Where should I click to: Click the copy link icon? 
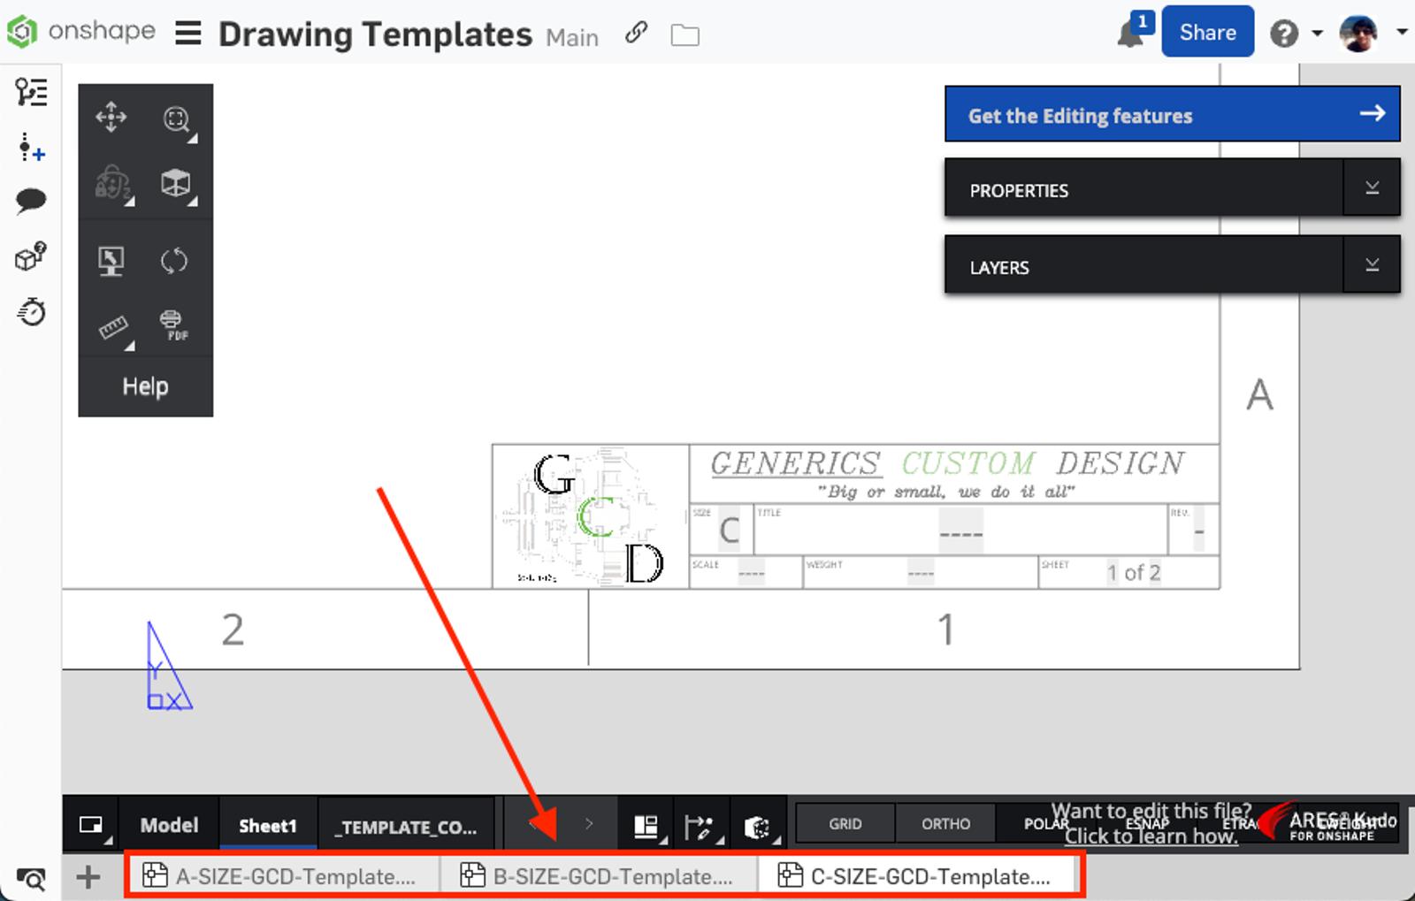(x=636, y=34)
